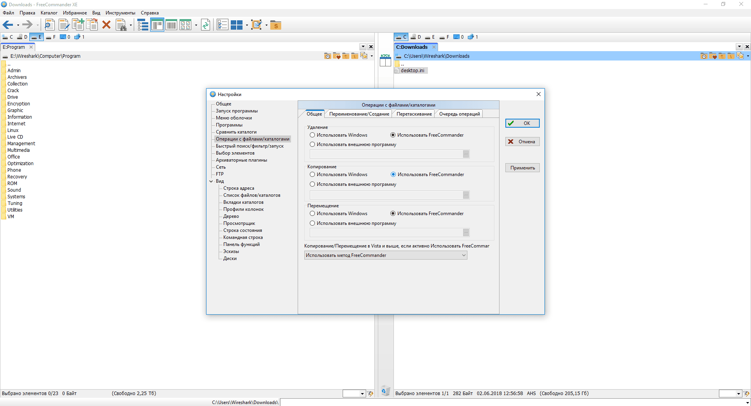Switch to Перетаскивание tab
The height and width of the screenshot is (406, 751).
pos(414,114)
